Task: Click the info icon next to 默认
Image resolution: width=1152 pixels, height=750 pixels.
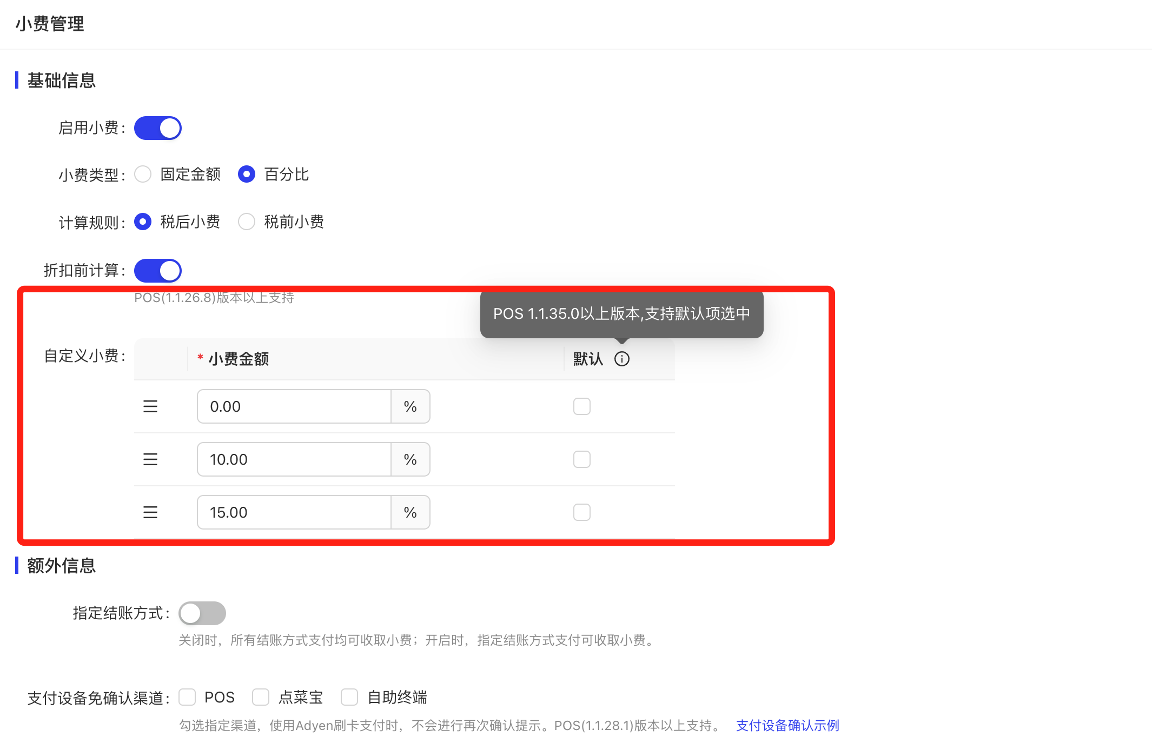Action: point(622,359)
